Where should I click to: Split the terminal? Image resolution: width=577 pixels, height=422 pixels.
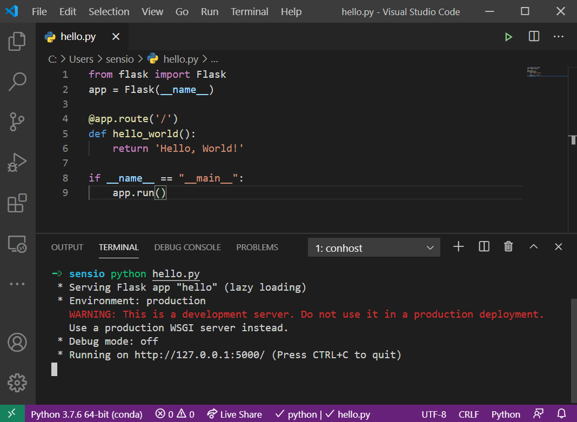pyautogui.click(x=484, y=246)
